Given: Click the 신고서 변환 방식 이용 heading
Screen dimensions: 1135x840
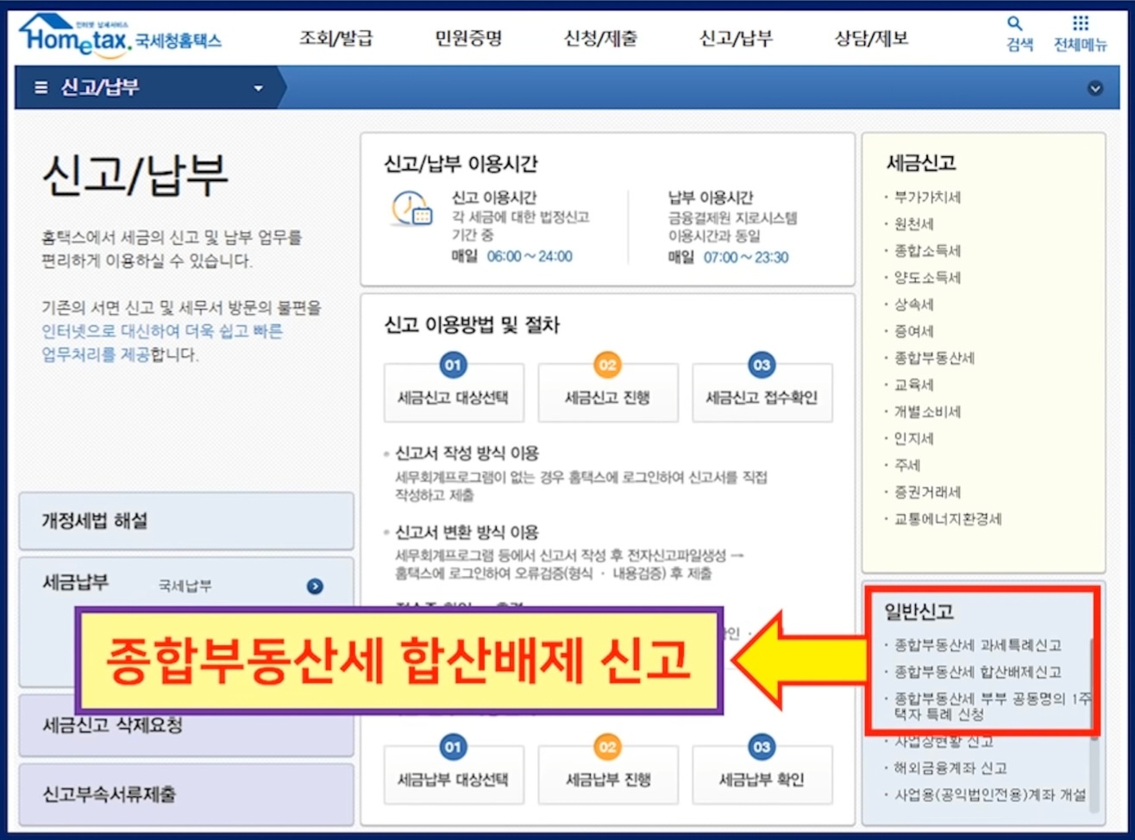Looking at the screenshot, I should [467, 532].
